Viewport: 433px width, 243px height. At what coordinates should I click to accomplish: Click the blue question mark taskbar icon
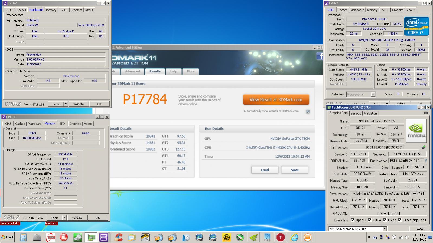click(267, 237)
